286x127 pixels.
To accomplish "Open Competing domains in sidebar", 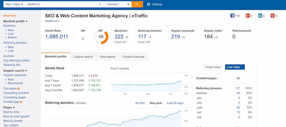I will [x=16, y=93].
